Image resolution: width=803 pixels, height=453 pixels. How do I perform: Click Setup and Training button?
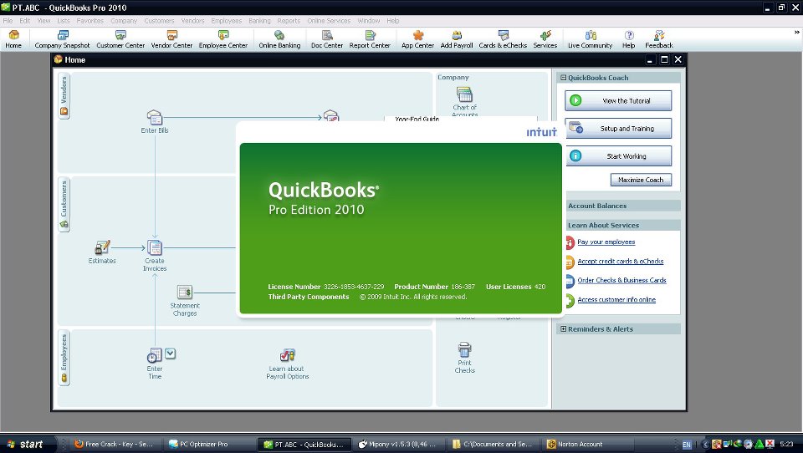click(x=618, y=129)
